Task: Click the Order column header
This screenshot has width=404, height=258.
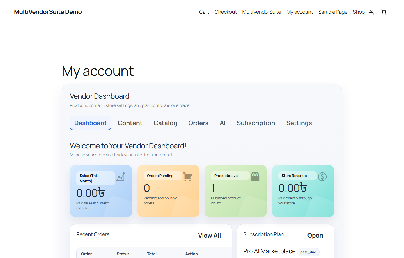Action: click(x=86, y=254)
